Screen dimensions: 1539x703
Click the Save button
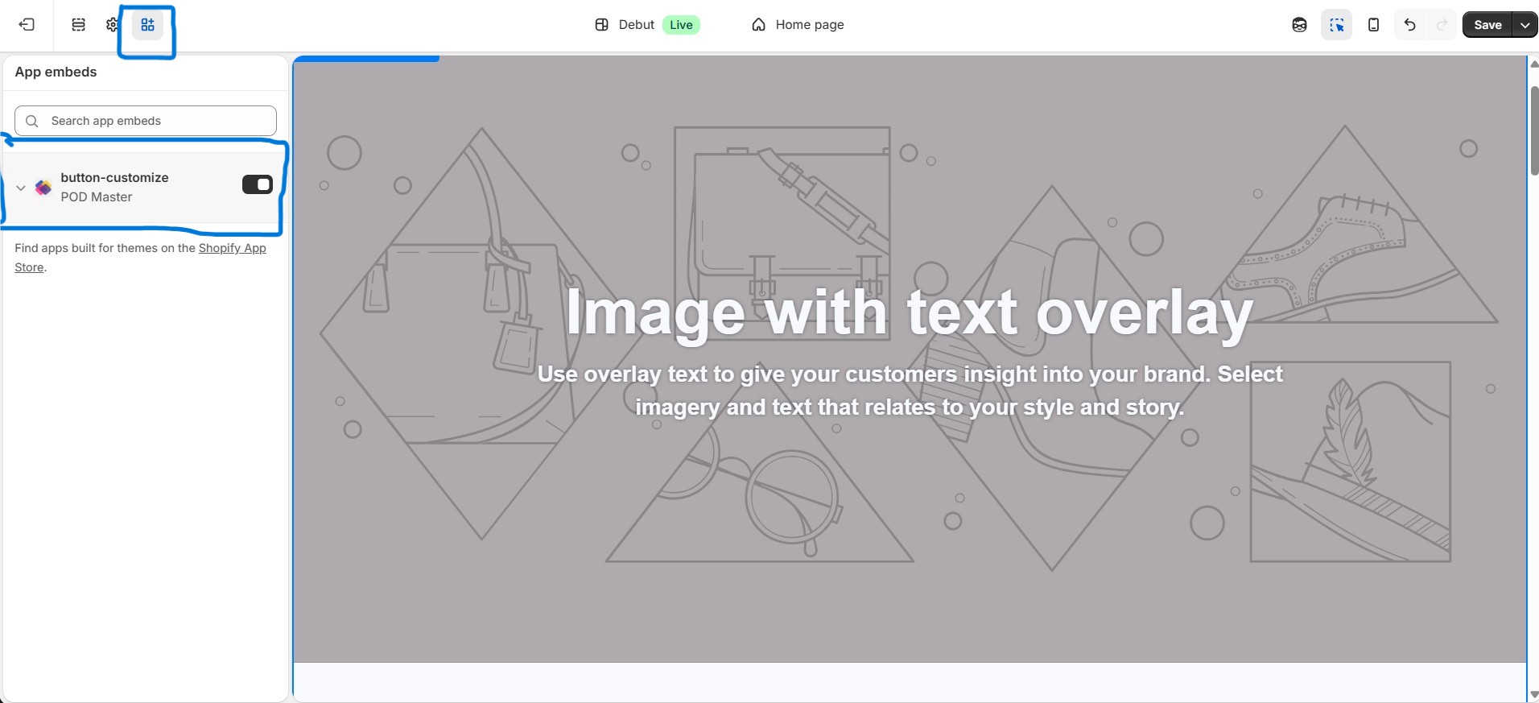click(x=1487, y=25)
